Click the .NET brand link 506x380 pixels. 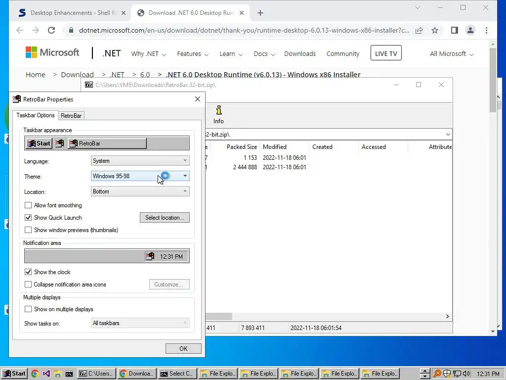pos(111,53)
